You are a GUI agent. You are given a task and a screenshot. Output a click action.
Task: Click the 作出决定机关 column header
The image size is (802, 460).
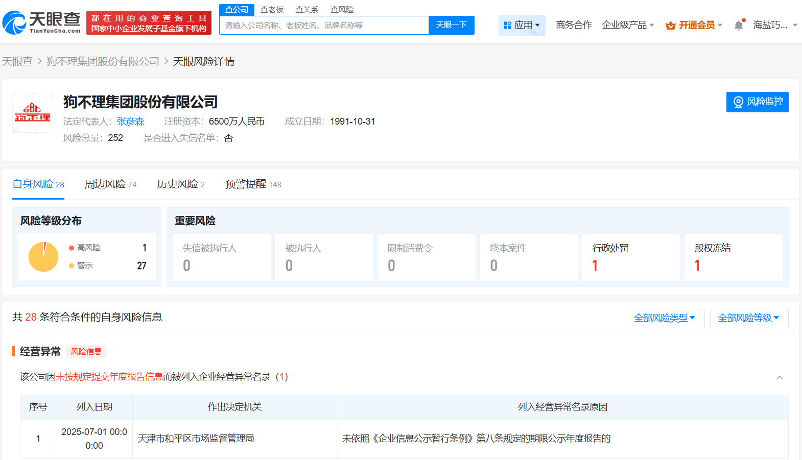pyautogui.click(x=234, y=407)
